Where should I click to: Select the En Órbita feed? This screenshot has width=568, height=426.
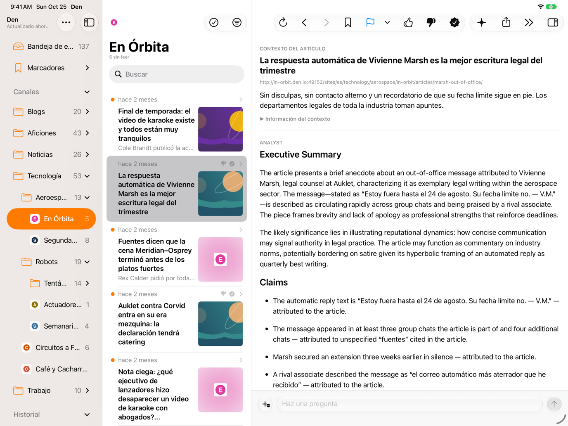pyautogui.click(x=51, y=219)
